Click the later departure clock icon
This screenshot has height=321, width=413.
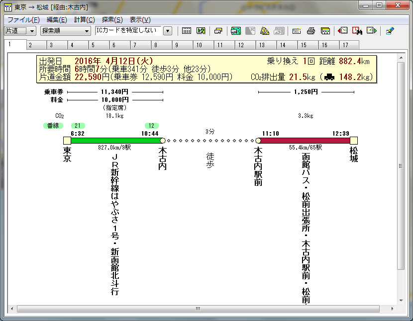(371, 30)
